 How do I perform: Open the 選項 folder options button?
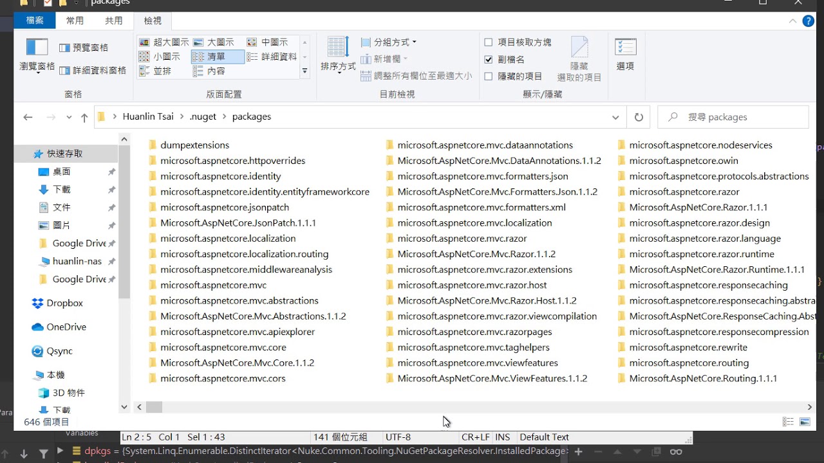(625, 54)
